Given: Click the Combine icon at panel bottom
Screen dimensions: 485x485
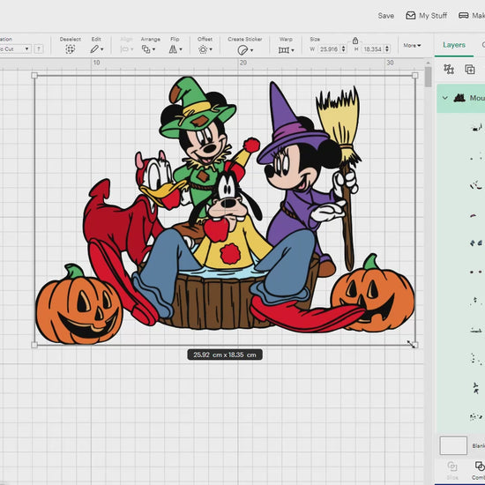Looking at the screenshot, I should (x=480, y=466).
